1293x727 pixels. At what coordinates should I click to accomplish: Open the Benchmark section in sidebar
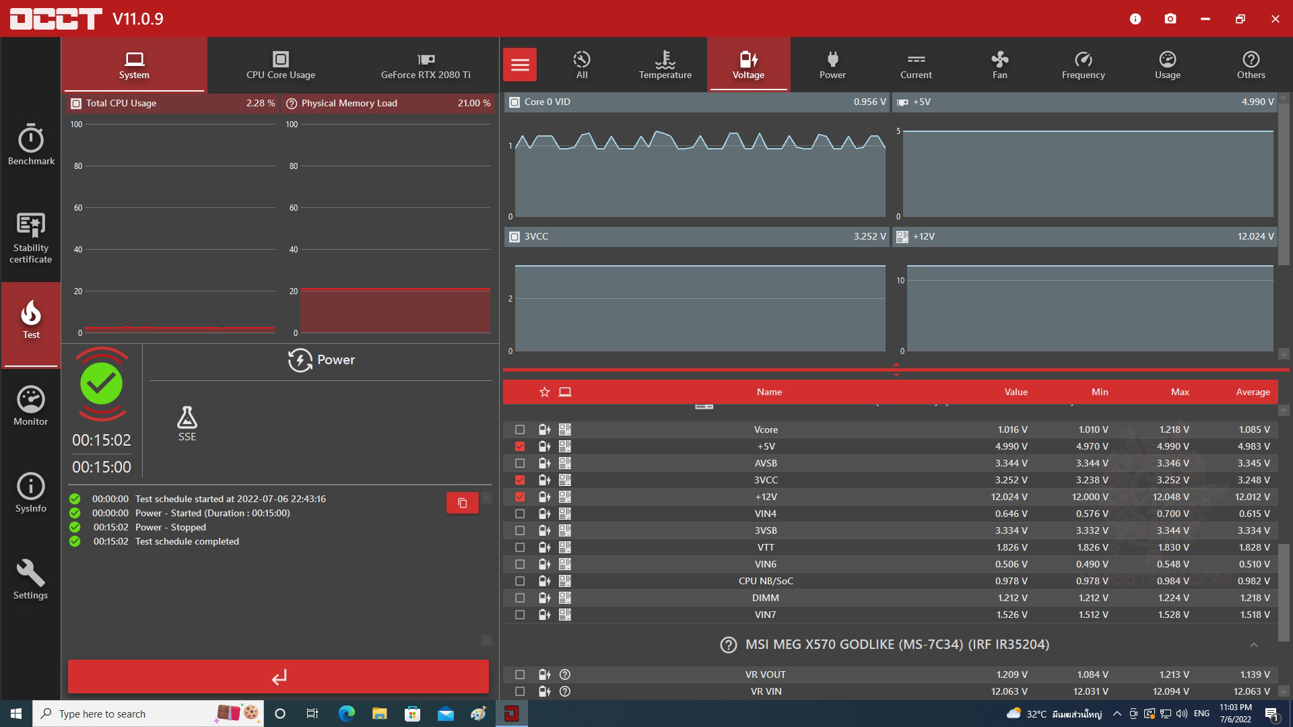(31, 145)
